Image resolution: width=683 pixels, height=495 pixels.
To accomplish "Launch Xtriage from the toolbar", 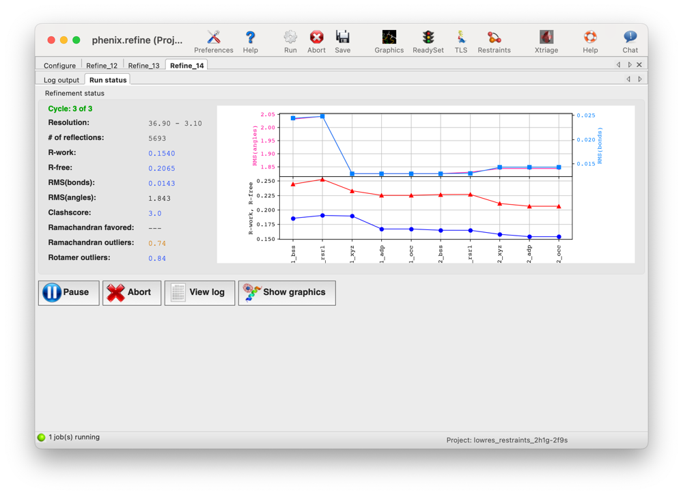I will pyautogui.click(x=546, y=42).
